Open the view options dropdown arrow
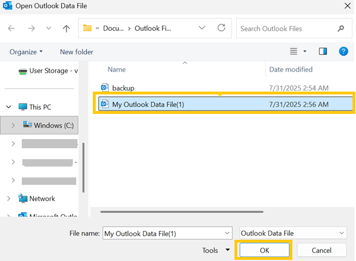This screenshot has width=356, height=261. coord(304,52)
